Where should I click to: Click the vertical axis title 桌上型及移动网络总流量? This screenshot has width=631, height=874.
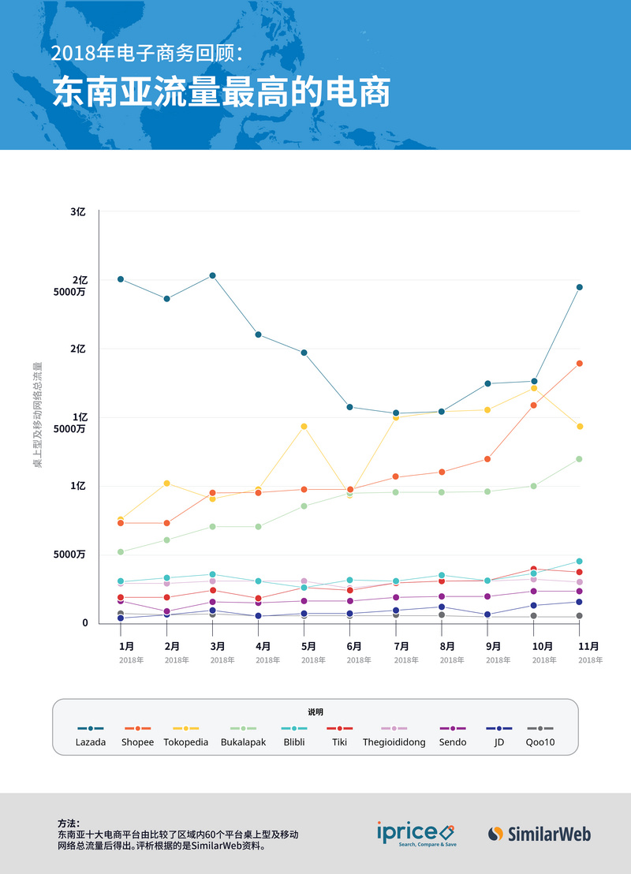[38, 415]
